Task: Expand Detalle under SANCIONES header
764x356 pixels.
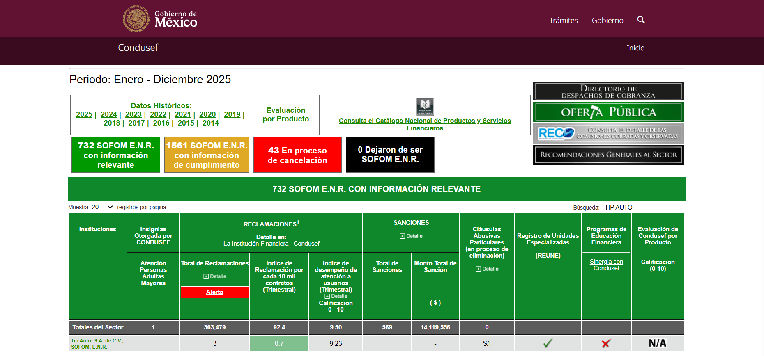Action: [411, 236]
